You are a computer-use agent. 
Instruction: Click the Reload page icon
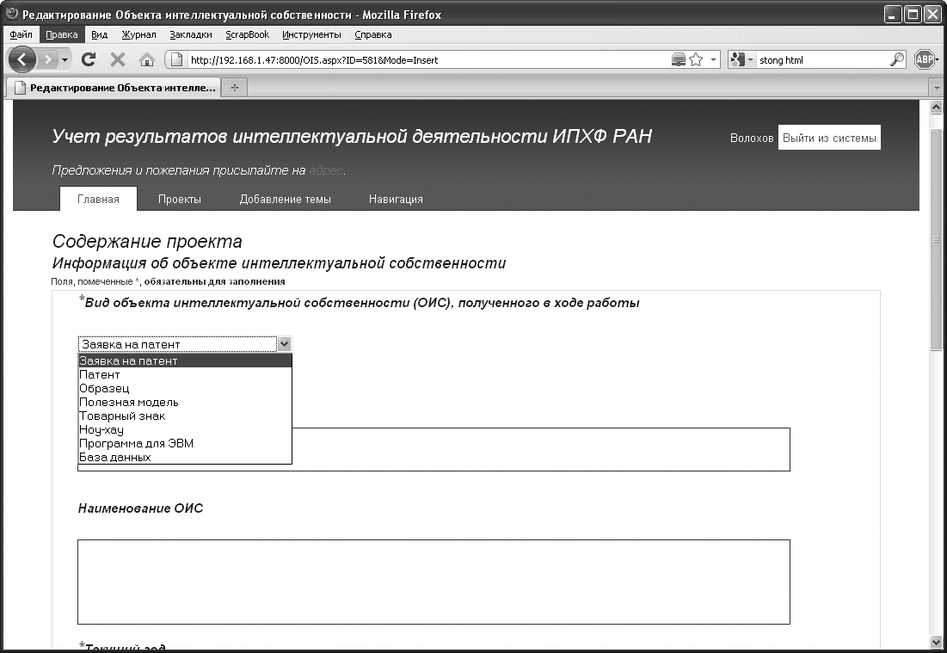88,59
